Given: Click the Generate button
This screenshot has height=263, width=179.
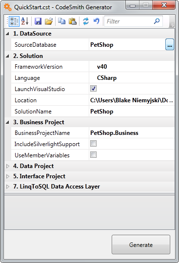Looking at the screenshot, I should tap(141, 244).
